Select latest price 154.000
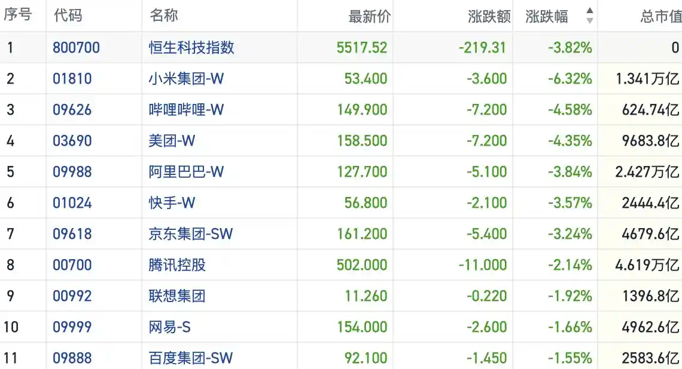682x369 pixels. tap(363, 327)
